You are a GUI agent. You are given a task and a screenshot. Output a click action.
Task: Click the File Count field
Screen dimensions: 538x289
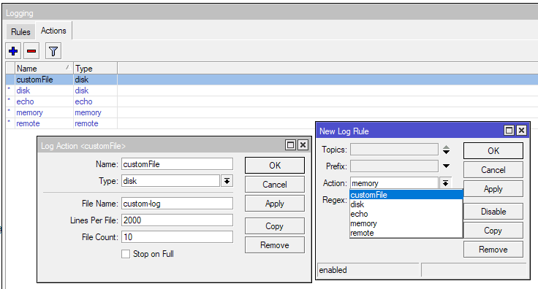coord(177,237)
